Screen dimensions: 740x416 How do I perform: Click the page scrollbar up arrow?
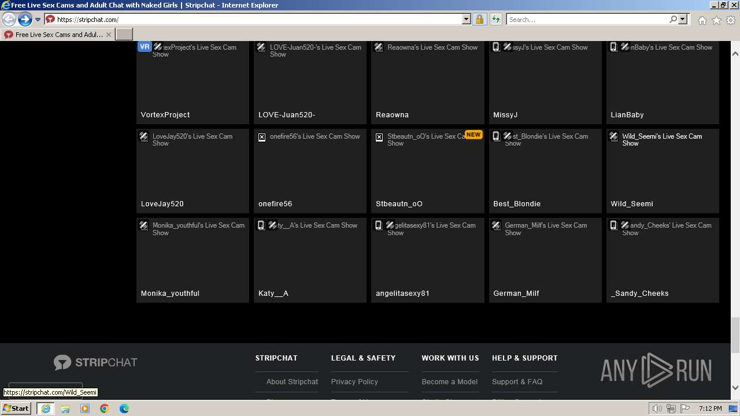point(735,53)
